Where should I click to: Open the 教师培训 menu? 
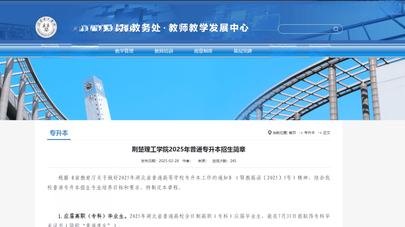pos(164,51)
